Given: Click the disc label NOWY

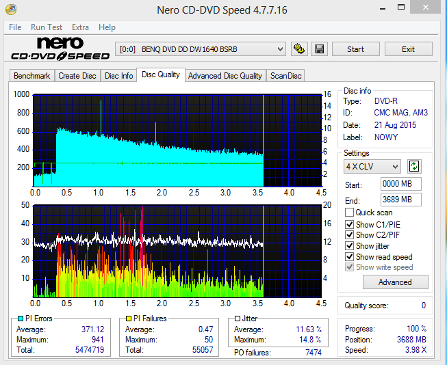Looking at the screenshot, I should (x=385, y=137).
